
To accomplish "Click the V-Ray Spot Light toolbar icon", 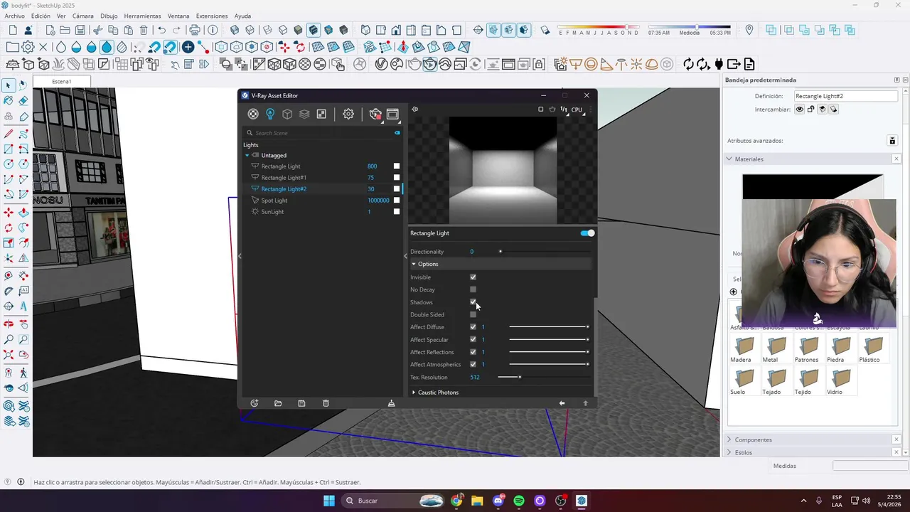I will 606,64.
